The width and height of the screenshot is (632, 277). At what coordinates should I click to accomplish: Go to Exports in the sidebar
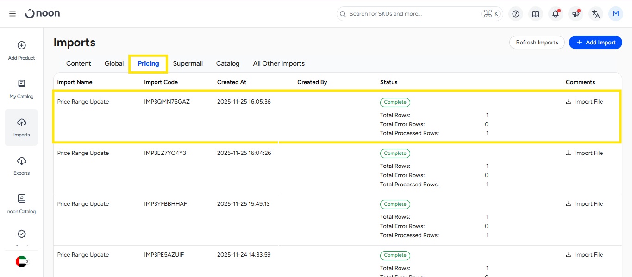click(x=21, y=166)
